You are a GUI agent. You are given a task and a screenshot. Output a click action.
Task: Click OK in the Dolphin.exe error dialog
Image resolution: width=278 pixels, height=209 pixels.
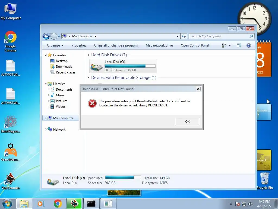point(187,122)
